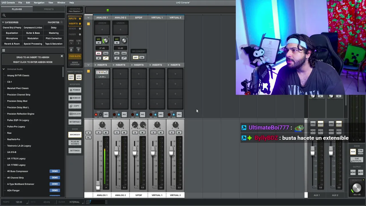The width and height of the screenshot is (366, 206).
Task: Click the Analog 2 fader handle
Action: (116, 151)
